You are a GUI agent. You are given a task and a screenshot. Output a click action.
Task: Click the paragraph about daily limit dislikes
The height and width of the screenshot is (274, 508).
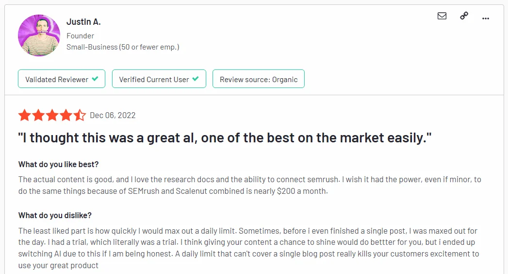248,248
